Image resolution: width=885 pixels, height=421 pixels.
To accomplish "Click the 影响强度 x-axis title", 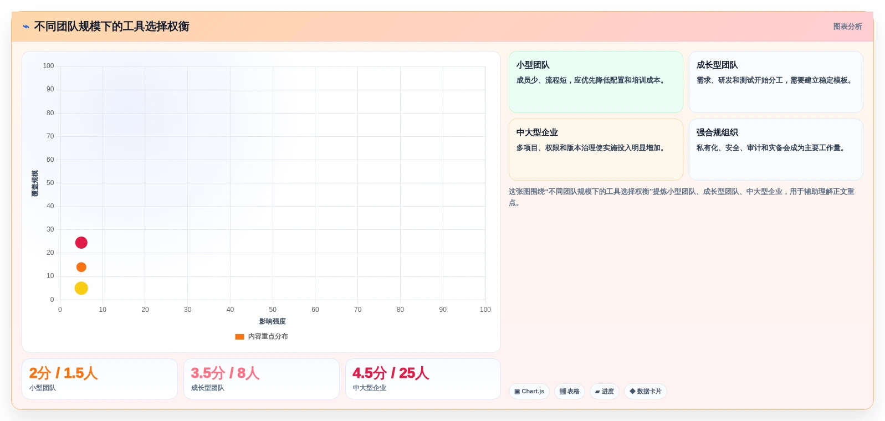I will coord(273,321).
